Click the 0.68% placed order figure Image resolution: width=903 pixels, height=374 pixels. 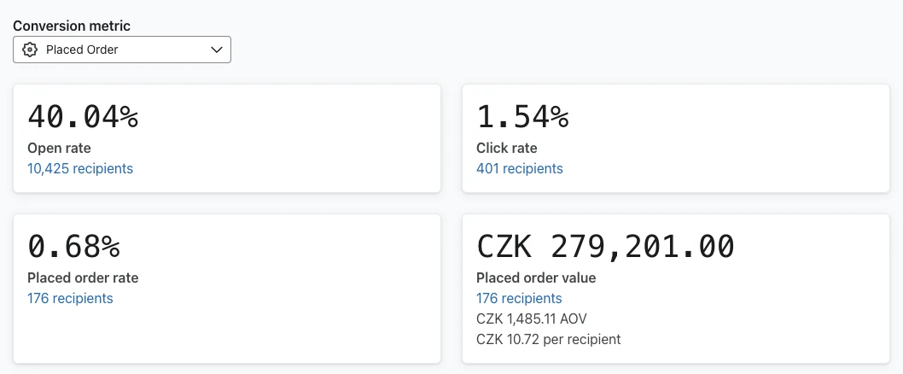coord(73,246)
